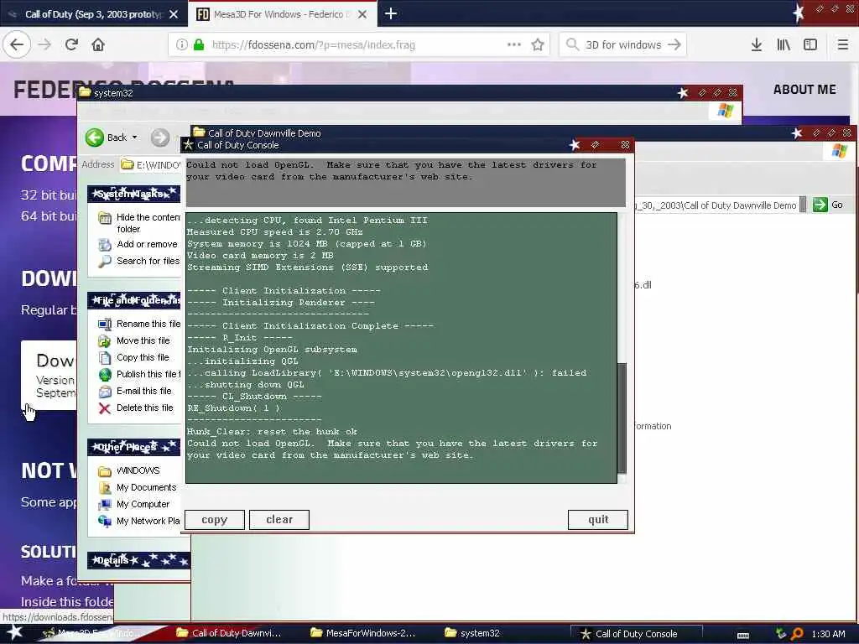This screenshot has width=859, height=644.
Task: Switch to the Call of Duty prototype tab
Action: tap(92, 14)
